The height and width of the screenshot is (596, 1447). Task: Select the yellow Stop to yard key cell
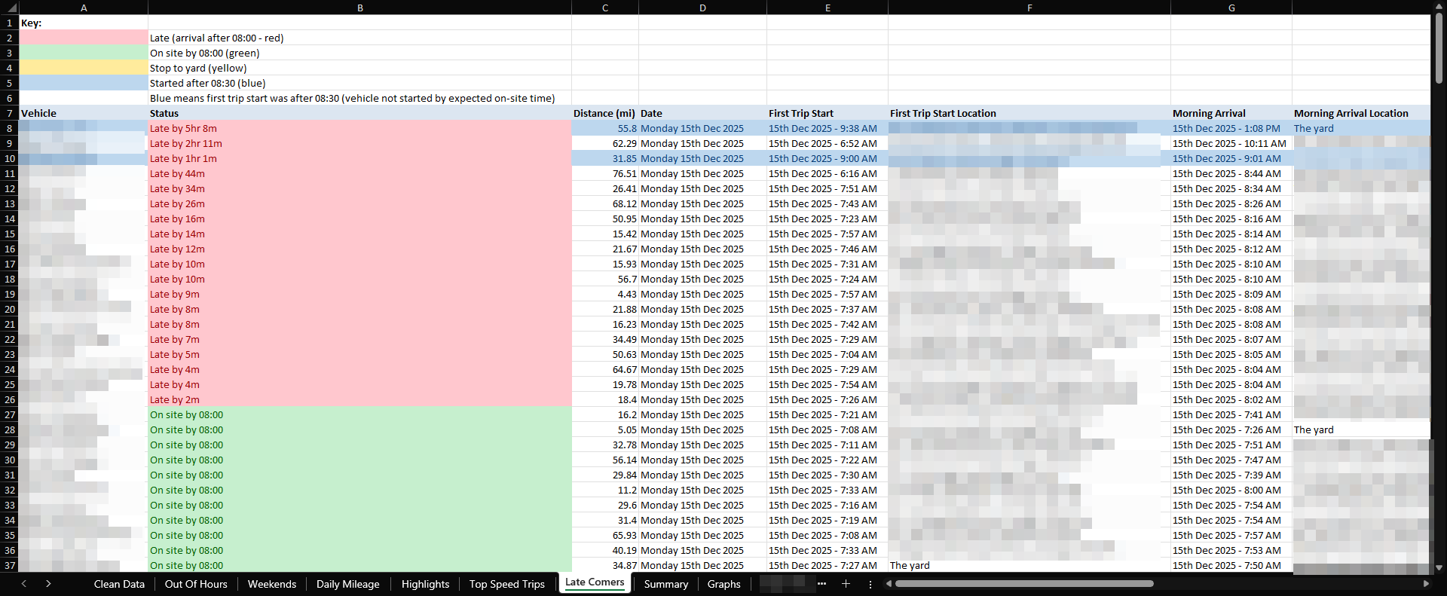[x=83, y=68]
